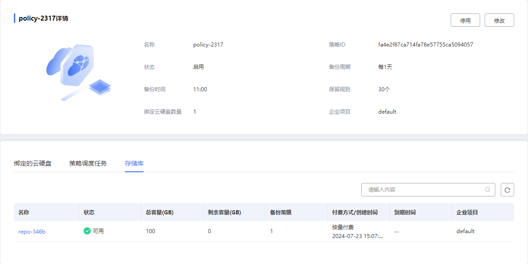Click the 停用 button to disable the policy
528x264 pixels.
[x=465, y=20]
